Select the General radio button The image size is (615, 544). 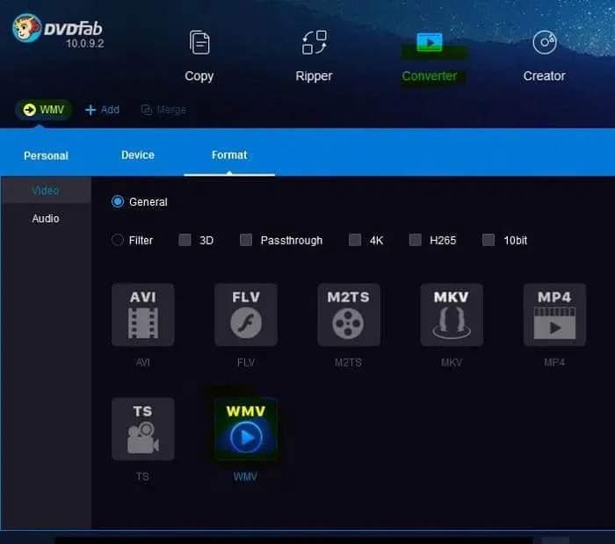(x=118, y=202)
